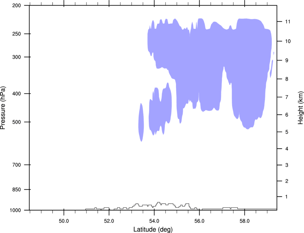The height and width of the screenshot is (233, 304).
Task: Click the 8 km height label
Action: [287, 79]
